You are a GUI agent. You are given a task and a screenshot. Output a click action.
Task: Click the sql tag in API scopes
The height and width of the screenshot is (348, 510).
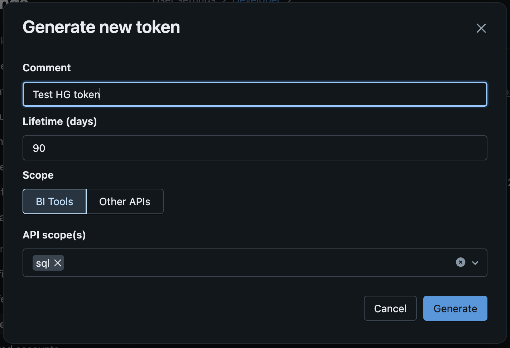[43, 262]
